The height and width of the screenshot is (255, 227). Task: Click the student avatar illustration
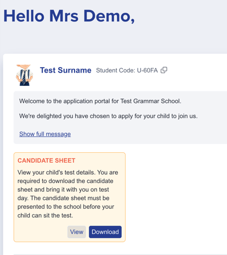click(24, 75)
